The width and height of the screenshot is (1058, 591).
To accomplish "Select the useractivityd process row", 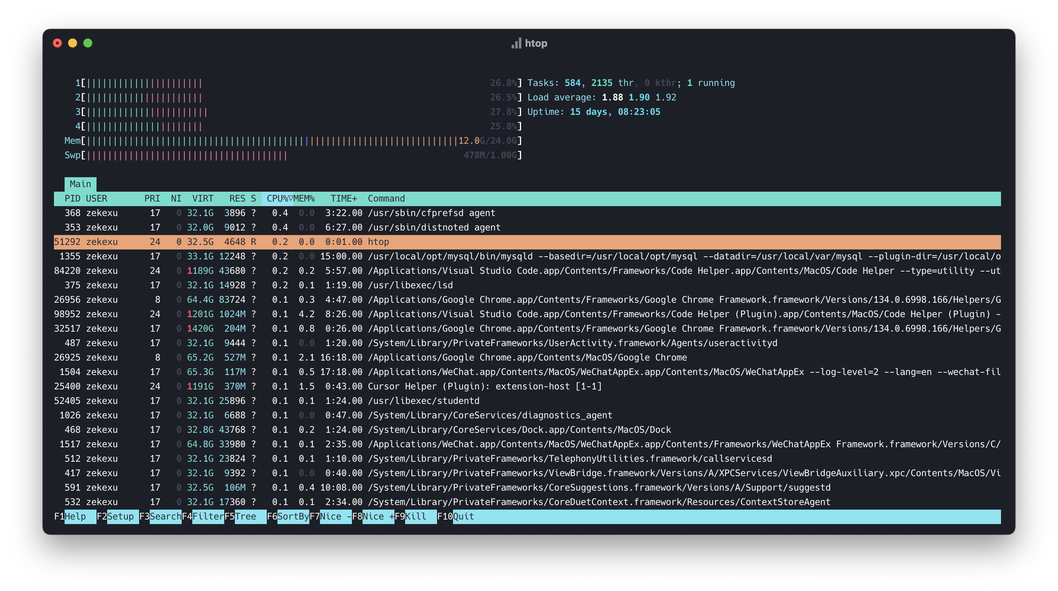I will coord(527,343).
